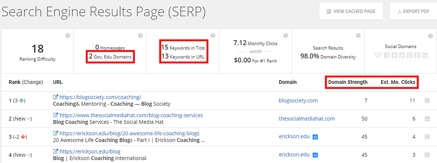Click domain strength value 50

[364, 119]
